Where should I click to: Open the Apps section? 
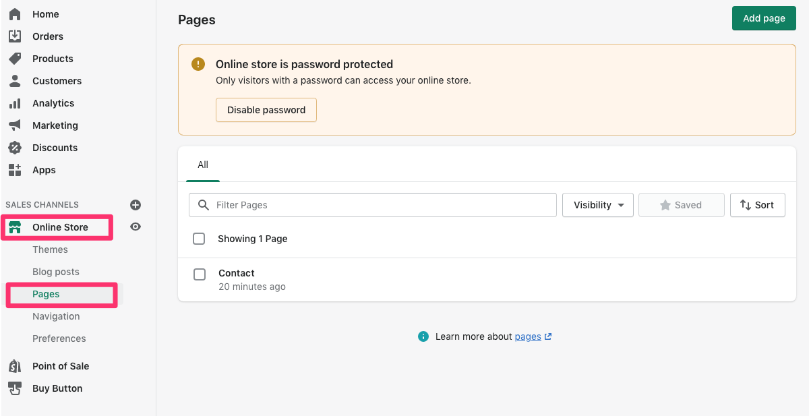pos(44,169)
